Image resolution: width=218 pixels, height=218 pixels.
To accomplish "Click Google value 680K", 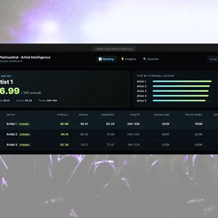I will click(x=166, y=134).
